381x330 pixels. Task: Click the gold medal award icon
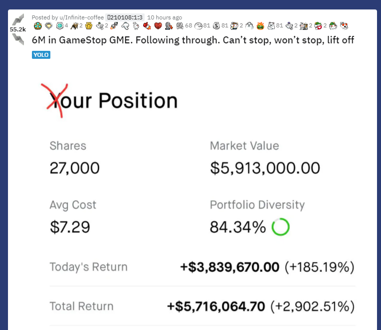(x=89, y=25)
